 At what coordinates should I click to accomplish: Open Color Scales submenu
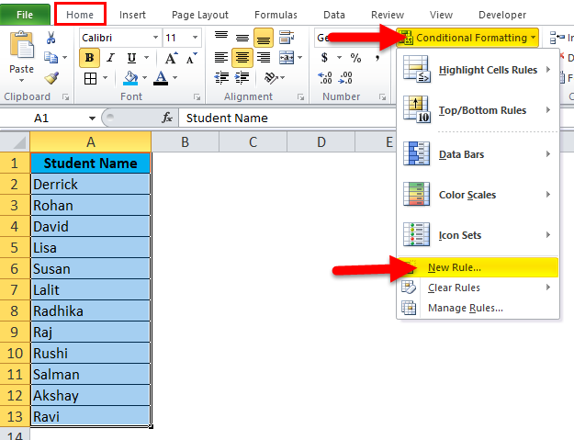pos(478,195)
